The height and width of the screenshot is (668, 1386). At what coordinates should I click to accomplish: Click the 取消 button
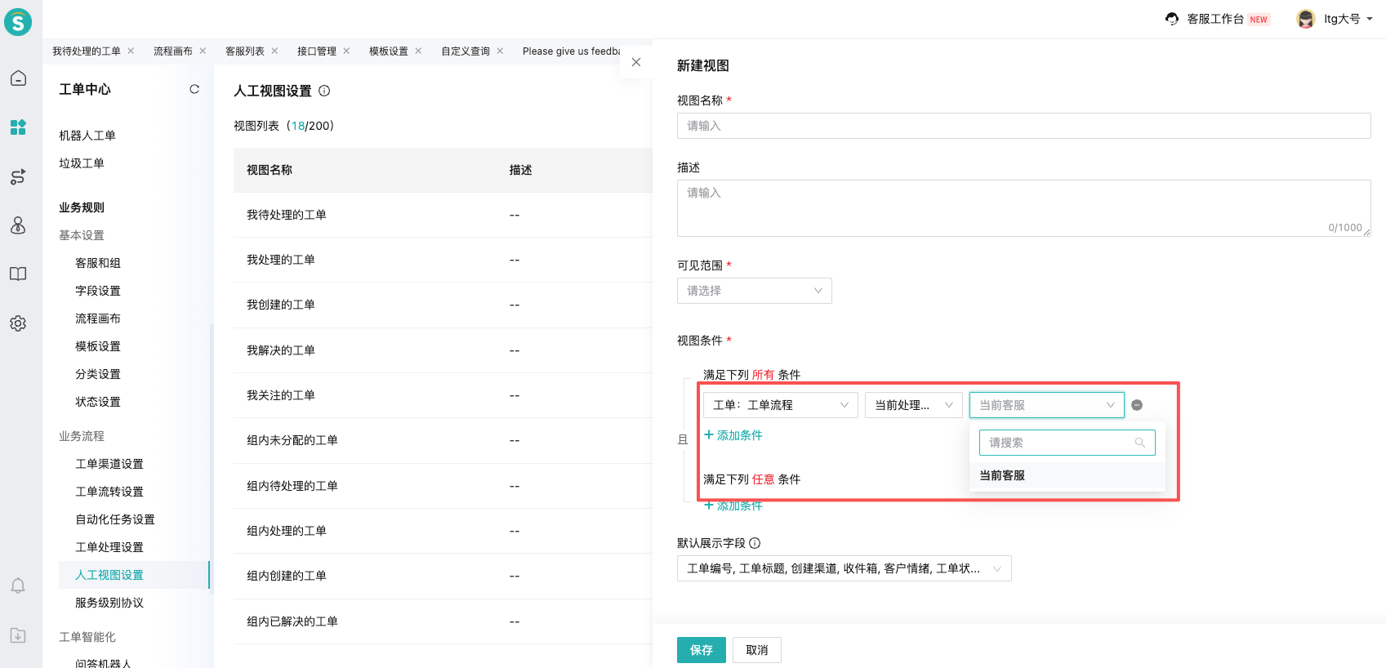[x=756, y=650]
